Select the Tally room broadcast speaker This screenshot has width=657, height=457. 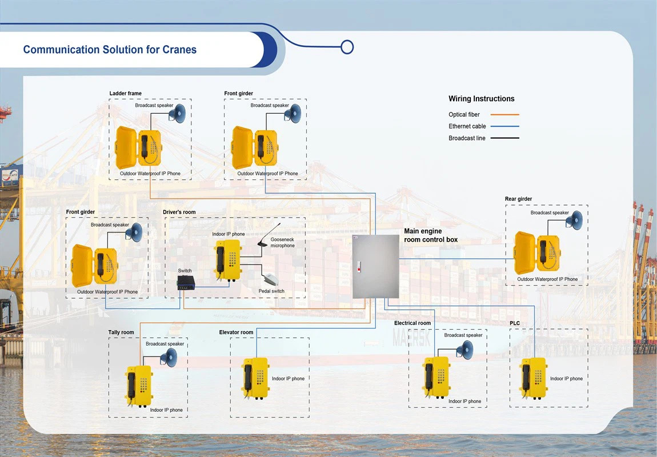pyautogui.click(x=169, y=358)
